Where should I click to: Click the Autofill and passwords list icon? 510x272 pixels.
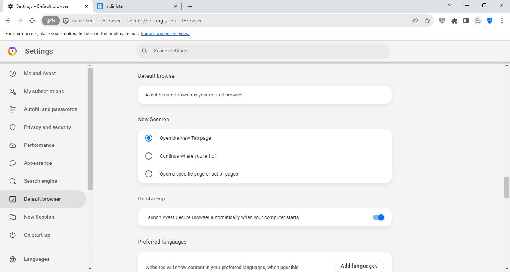(x=13, y=109)
